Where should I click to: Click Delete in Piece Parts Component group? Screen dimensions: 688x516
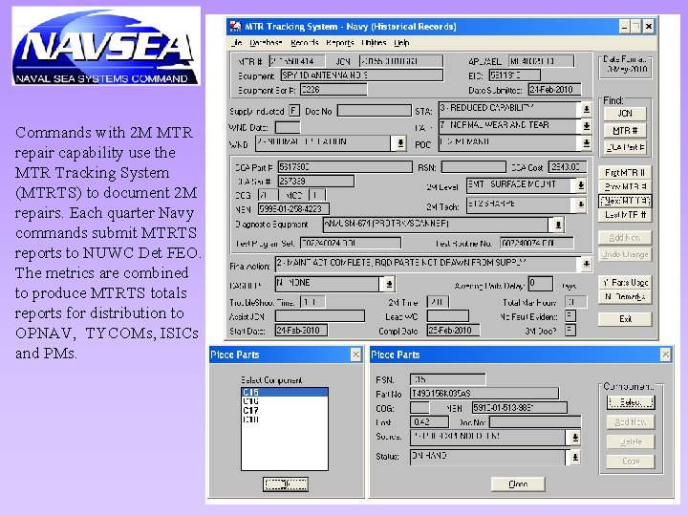pyautogui.click(x=631, y=441)
